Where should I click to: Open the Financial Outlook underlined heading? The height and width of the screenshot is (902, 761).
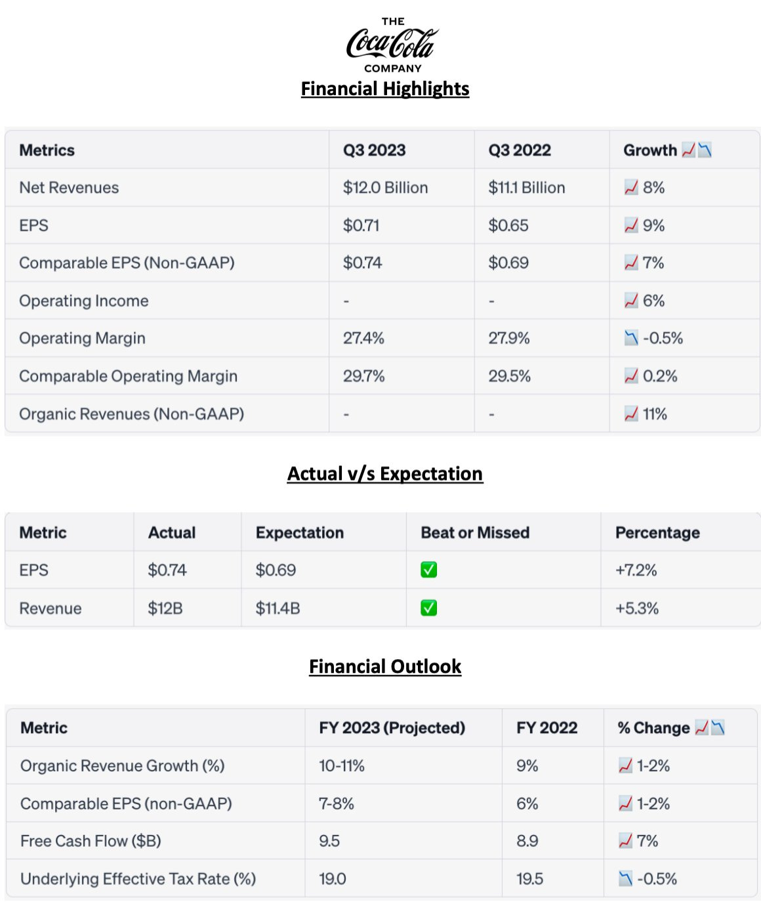(x=385, y=666)
